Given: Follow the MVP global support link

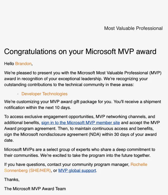Looking at the screenshot, I should 77,171.
